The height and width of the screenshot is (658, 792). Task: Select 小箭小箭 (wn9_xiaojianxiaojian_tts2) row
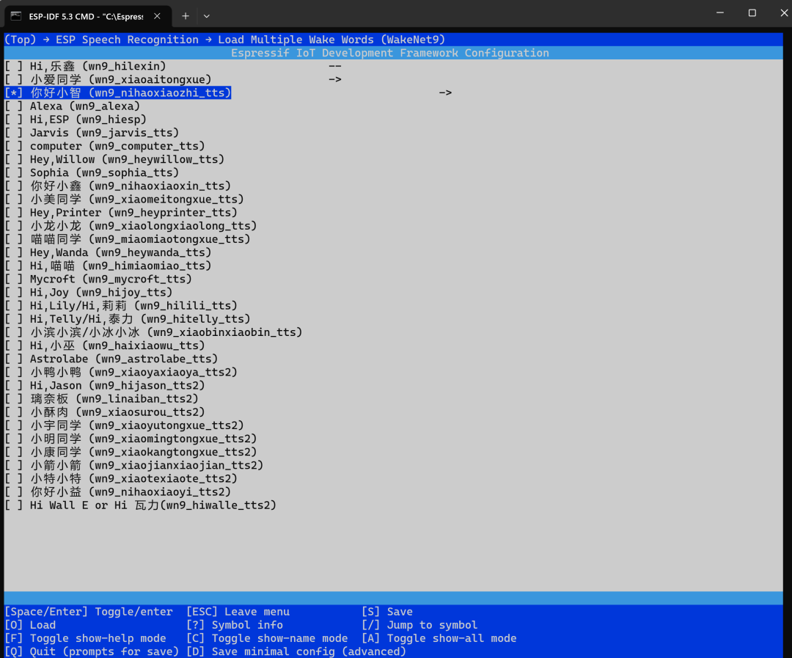click(x=134, y=466)
